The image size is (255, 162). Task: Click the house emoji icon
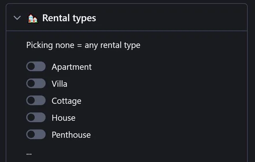pos(33,18)
